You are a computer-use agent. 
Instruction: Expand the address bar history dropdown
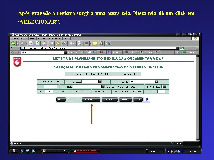pos(177,48)
